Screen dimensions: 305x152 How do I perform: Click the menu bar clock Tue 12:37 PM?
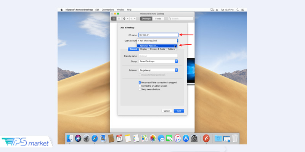click(227, 10)
